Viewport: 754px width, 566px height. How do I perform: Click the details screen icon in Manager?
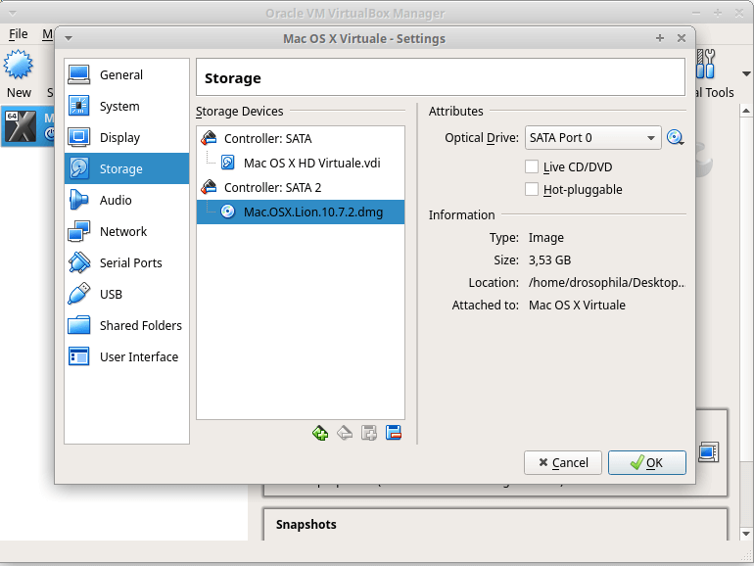pyautogui.click(x=708, y=452)
